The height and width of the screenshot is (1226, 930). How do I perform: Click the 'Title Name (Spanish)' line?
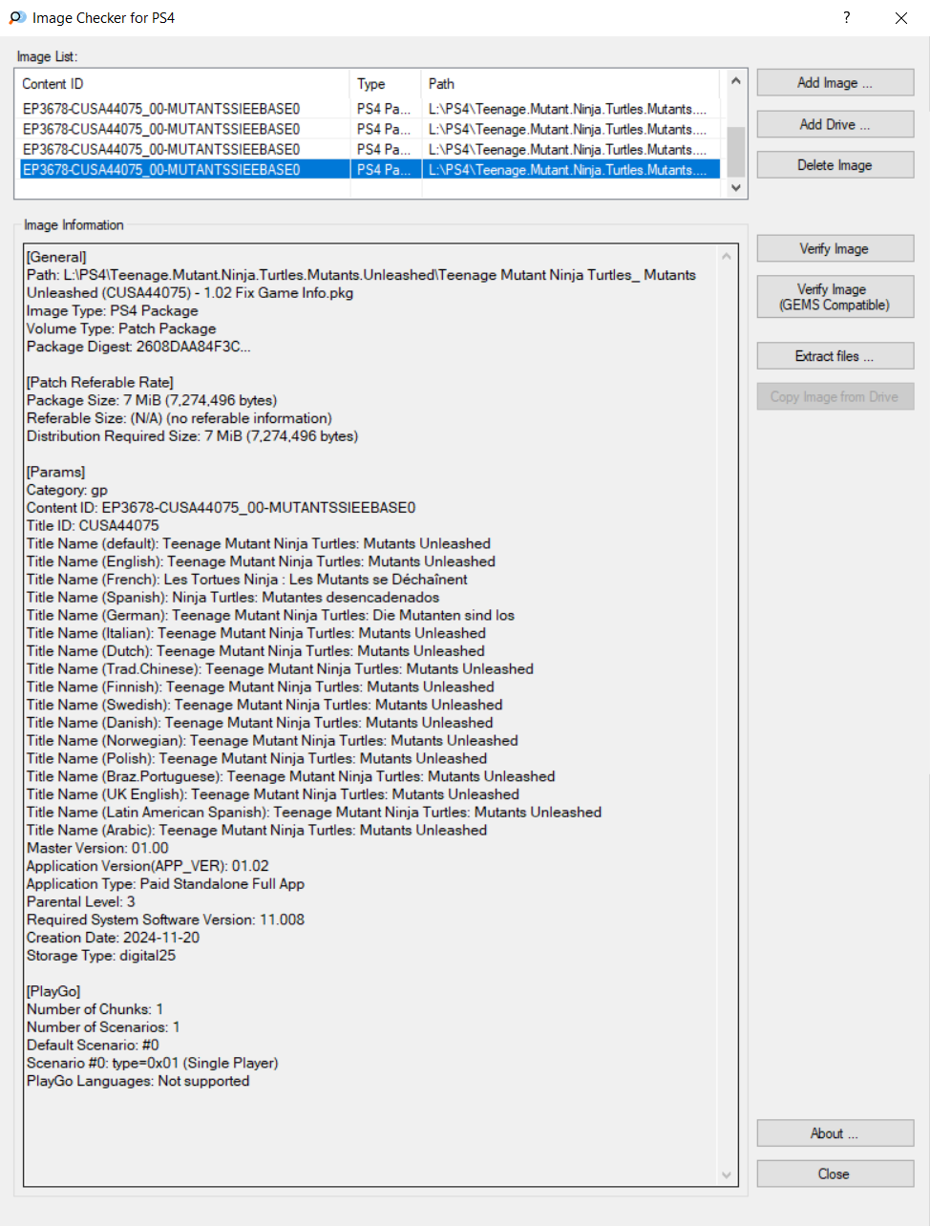233,598
